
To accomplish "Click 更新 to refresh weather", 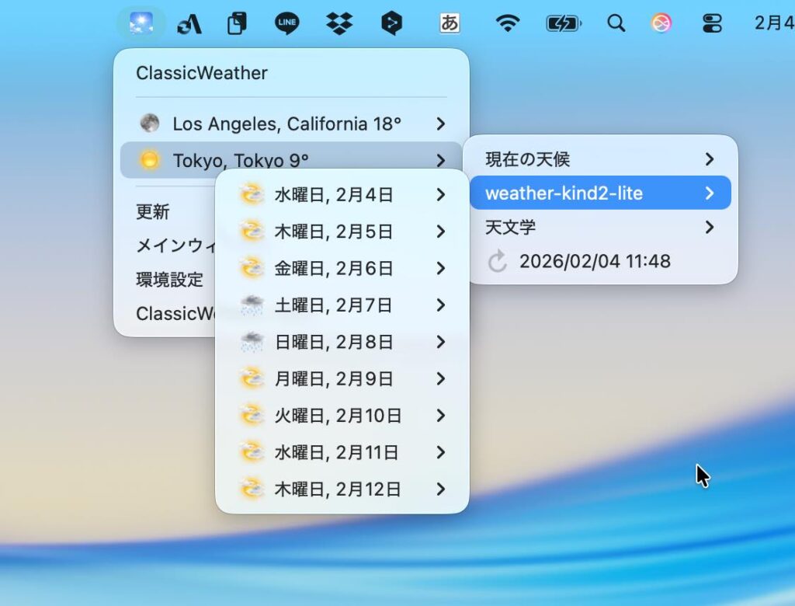I will coord(153,212).
